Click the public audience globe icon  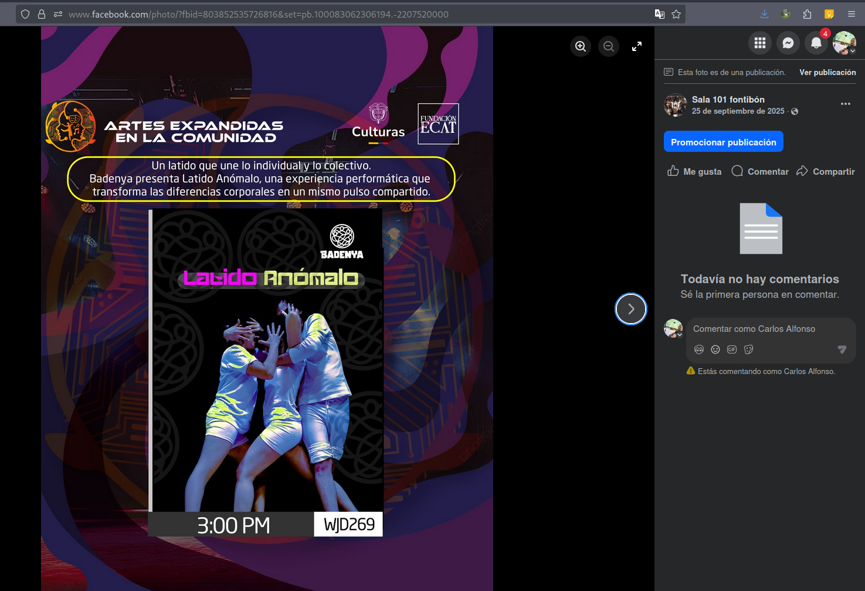[x=795, y=111]
